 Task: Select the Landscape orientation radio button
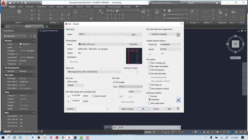tap(150, 100)
